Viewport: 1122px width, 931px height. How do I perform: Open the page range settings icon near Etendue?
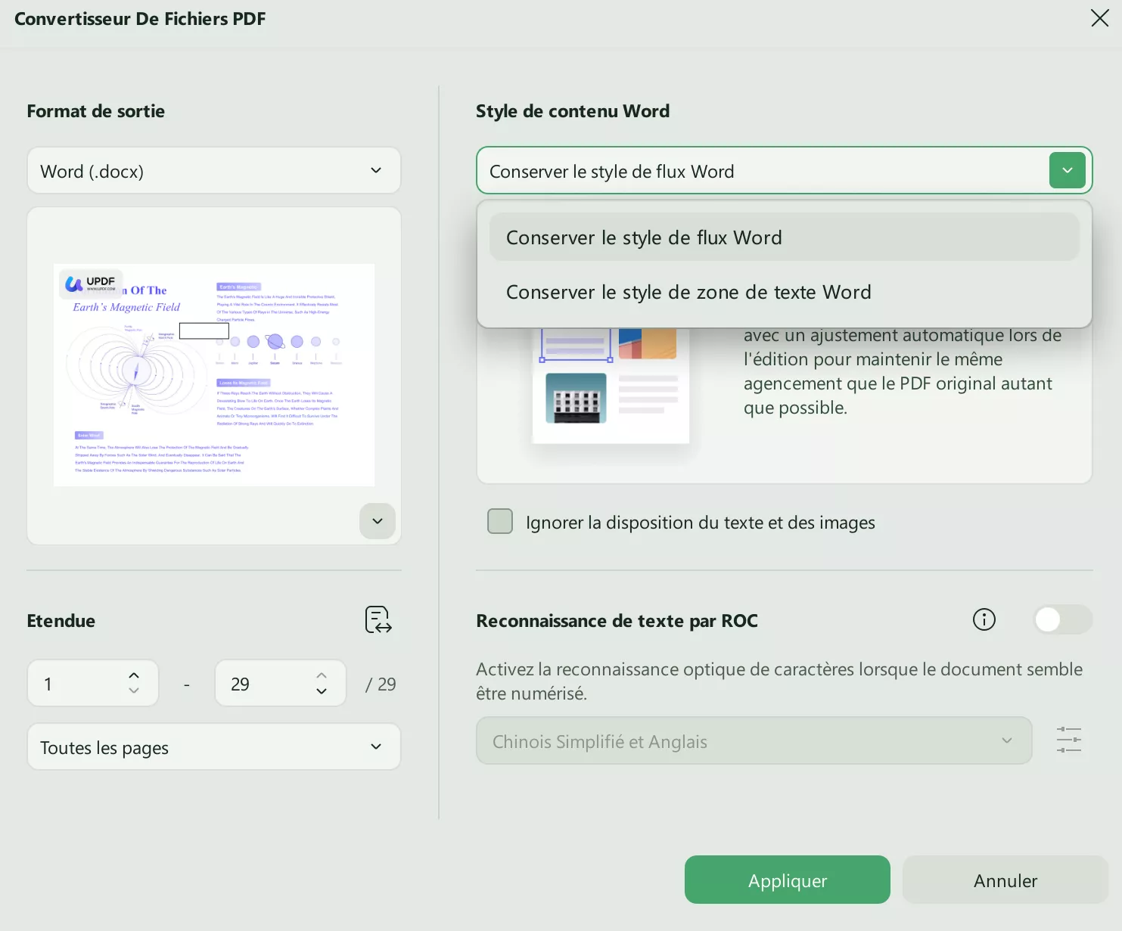tap(378, 619)
